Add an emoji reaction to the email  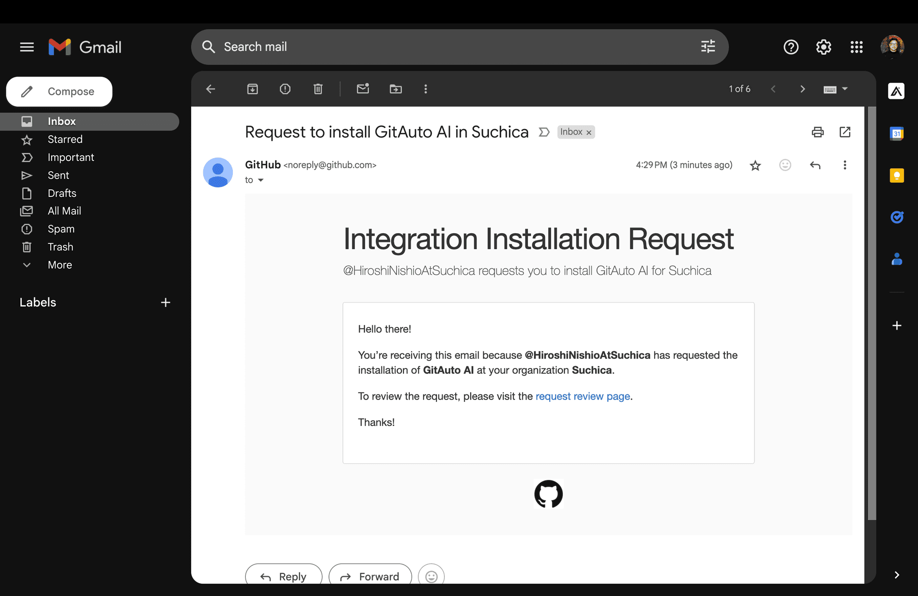coord(785,165)
